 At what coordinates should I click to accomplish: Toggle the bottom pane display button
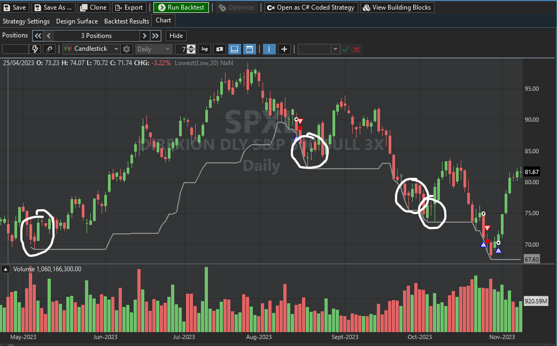(234, 49)
